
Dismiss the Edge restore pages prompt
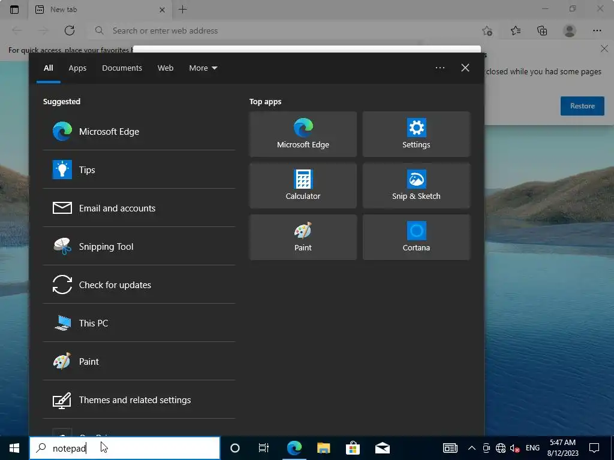click(x=604, y=49)
